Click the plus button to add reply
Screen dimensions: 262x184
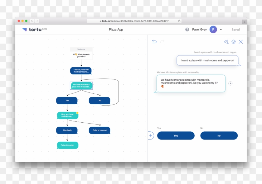click(x=151, y=135)
